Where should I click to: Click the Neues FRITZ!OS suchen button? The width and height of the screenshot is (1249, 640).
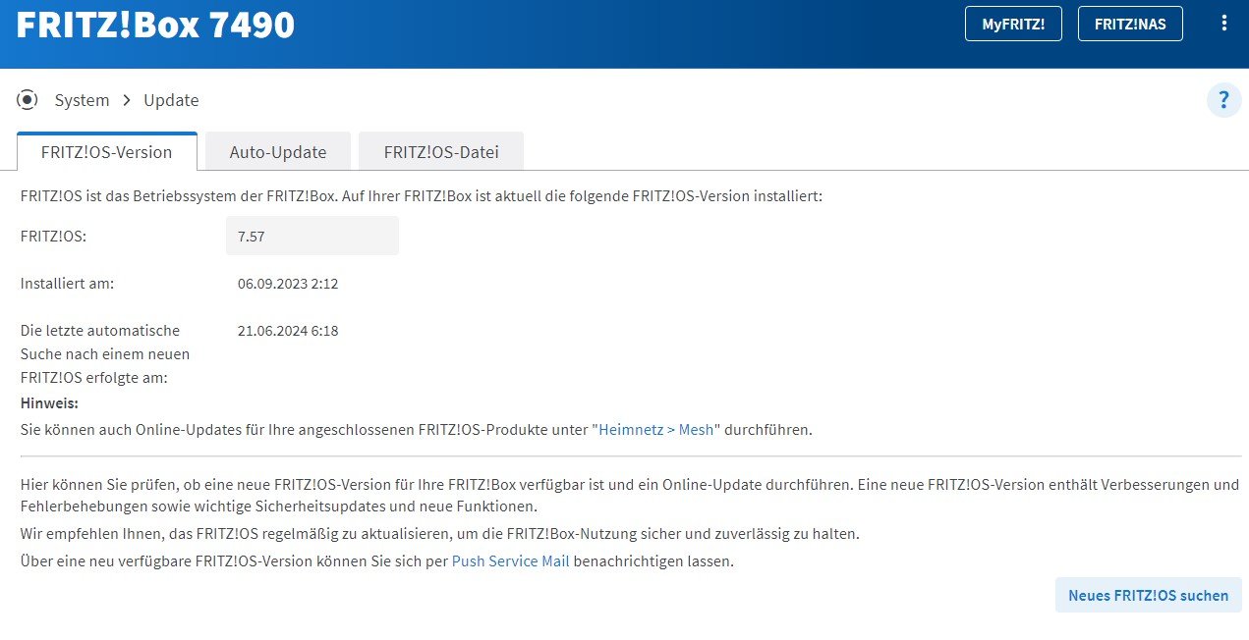tap(1149, 595)
